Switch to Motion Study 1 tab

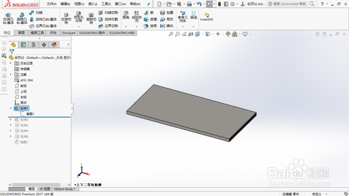pos(65,189)
